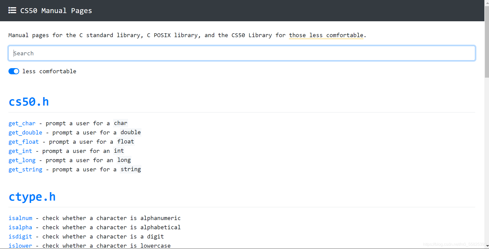The height and width of the screenshot is (249, 489).
Task: Click the 'float' code label
Action: [126, 141]
